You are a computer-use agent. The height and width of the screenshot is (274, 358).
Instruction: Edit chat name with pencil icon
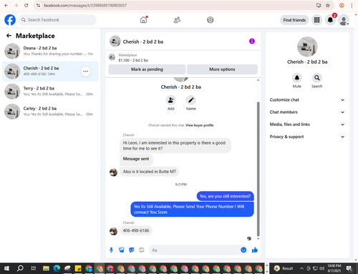191,100
